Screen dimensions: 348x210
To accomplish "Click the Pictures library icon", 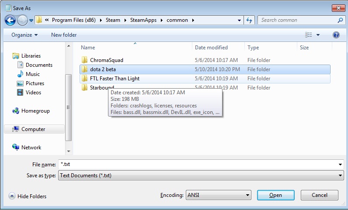I will (x=20, y=83).
